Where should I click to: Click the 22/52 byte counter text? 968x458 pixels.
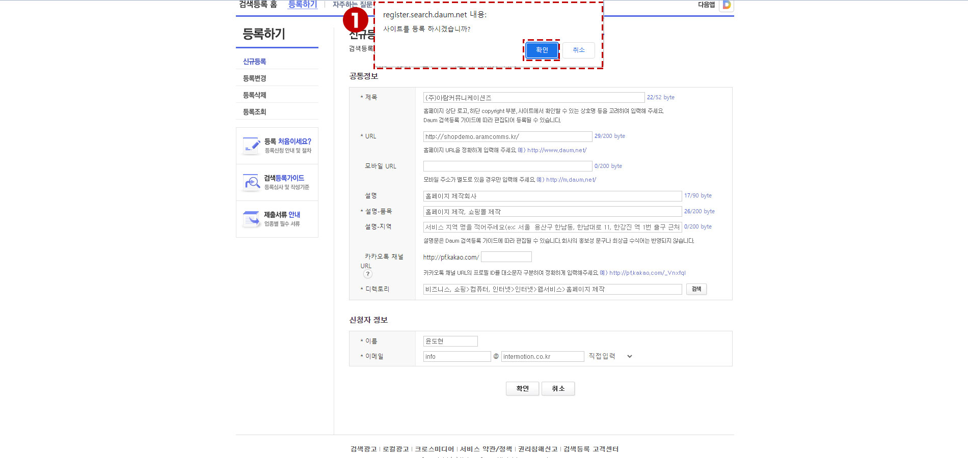pos(661,97)
